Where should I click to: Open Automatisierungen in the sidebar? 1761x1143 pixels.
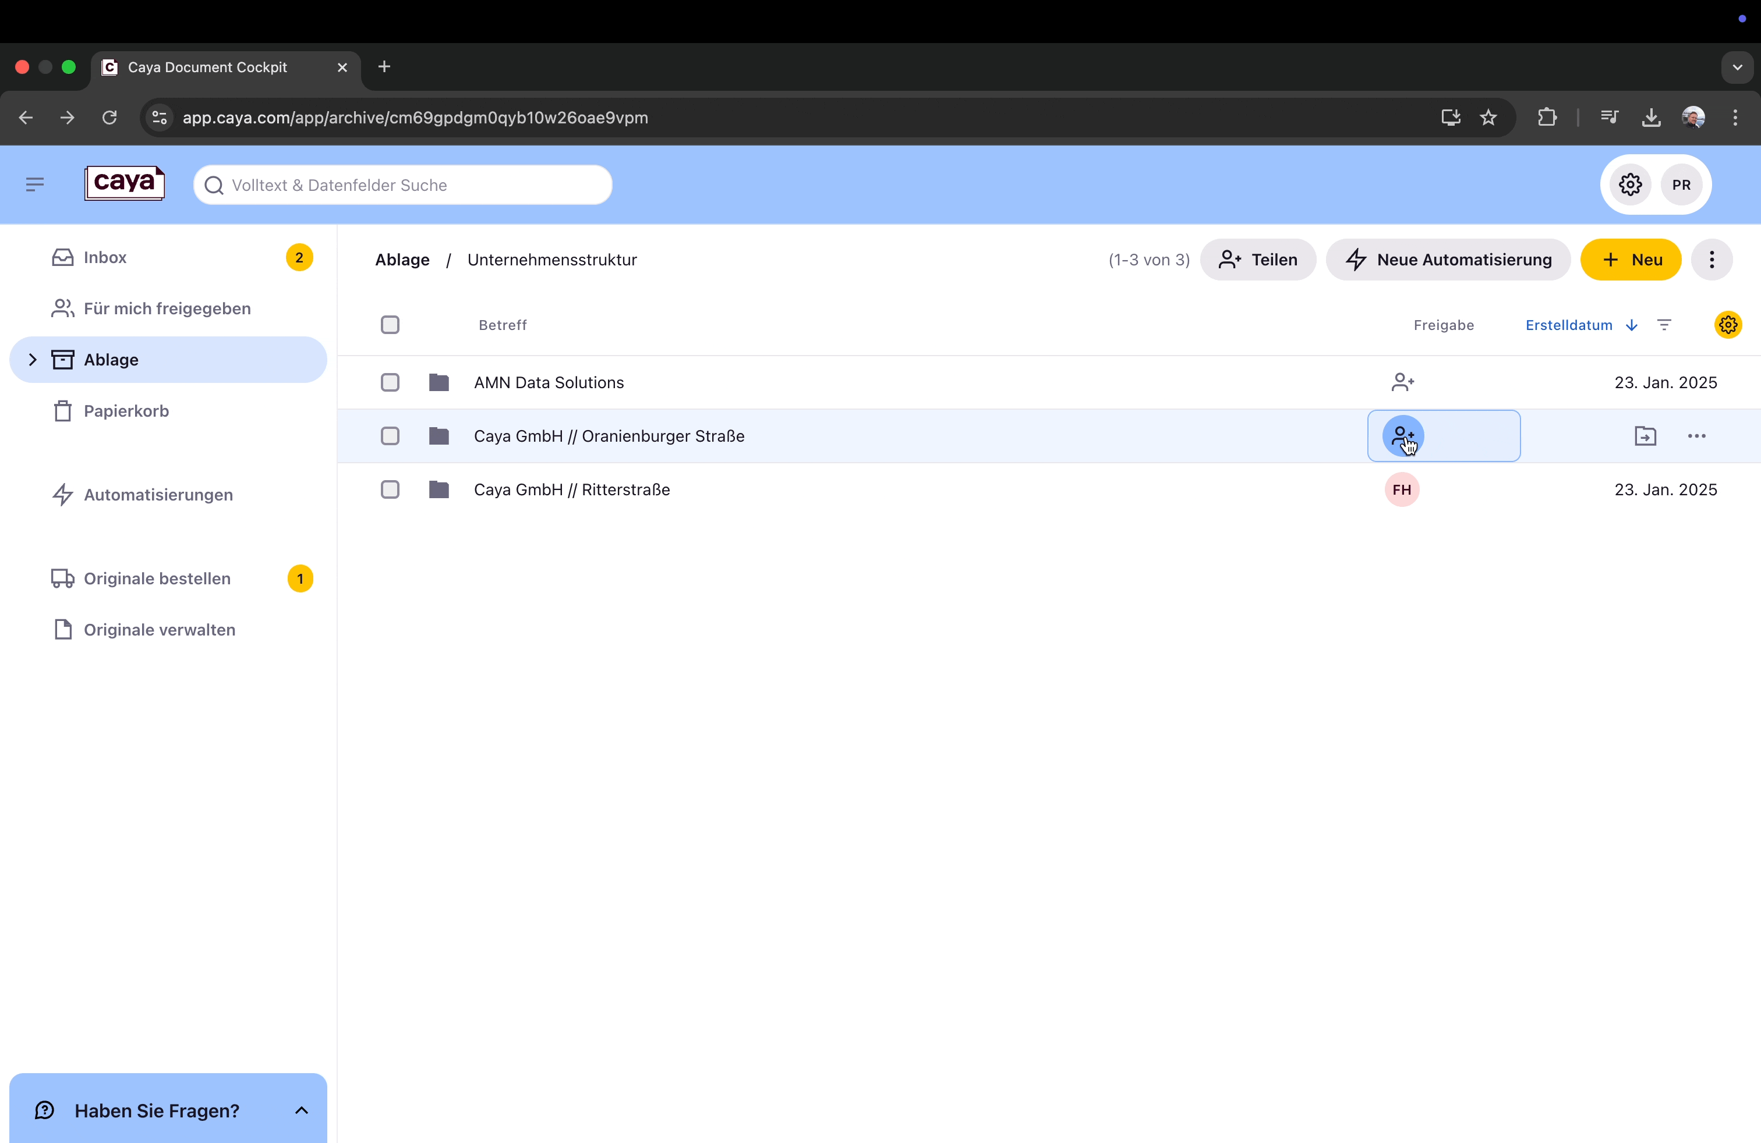(x=168, y=495)
